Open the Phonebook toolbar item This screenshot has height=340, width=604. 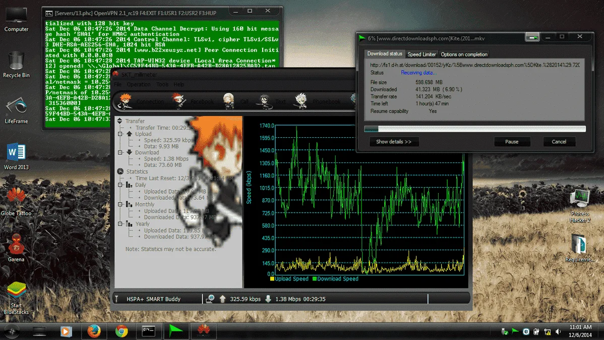point(318,101)
